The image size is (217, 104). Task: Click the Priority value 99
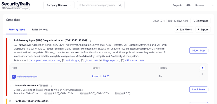[x=160, y=76]
